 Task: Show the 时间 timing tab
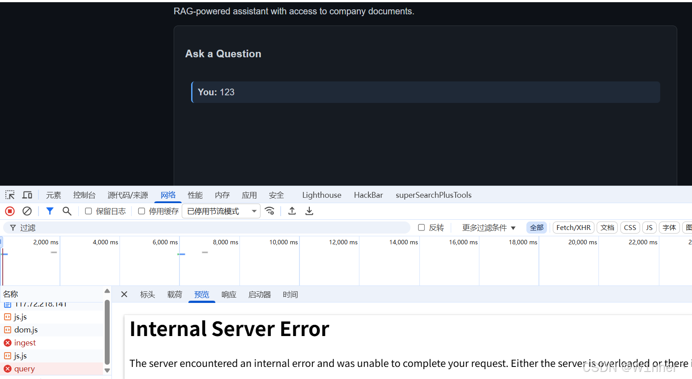pyautogui.click(x=290, y=294)
